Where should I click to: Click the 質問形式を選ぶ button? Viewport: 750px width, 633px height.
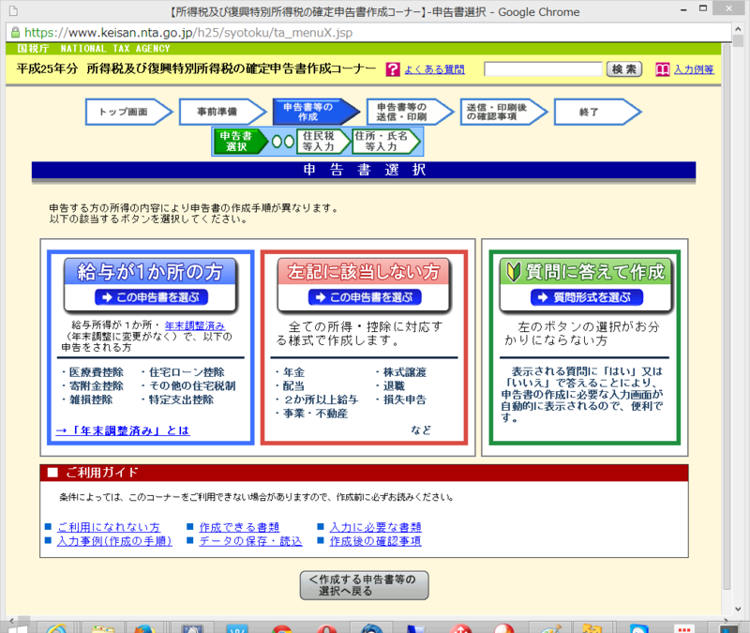coord(587,297)
